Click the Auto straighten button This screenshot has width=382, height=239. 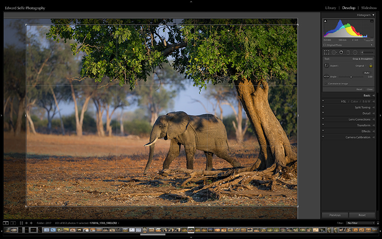tap(367, 72)
